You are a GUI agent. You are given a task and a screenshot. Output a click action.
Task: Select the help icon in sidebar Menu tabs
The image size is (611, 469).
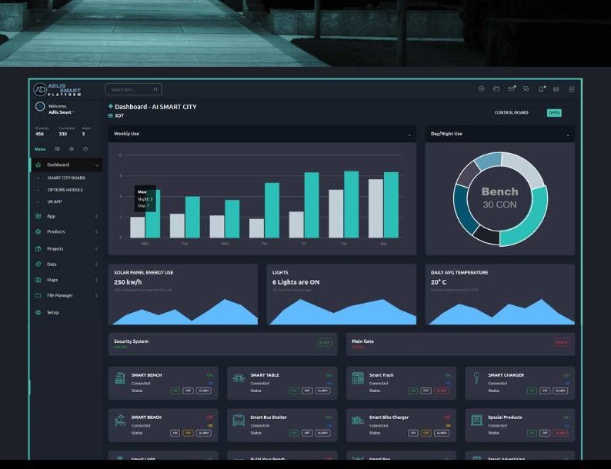click(x=85, y=149)
